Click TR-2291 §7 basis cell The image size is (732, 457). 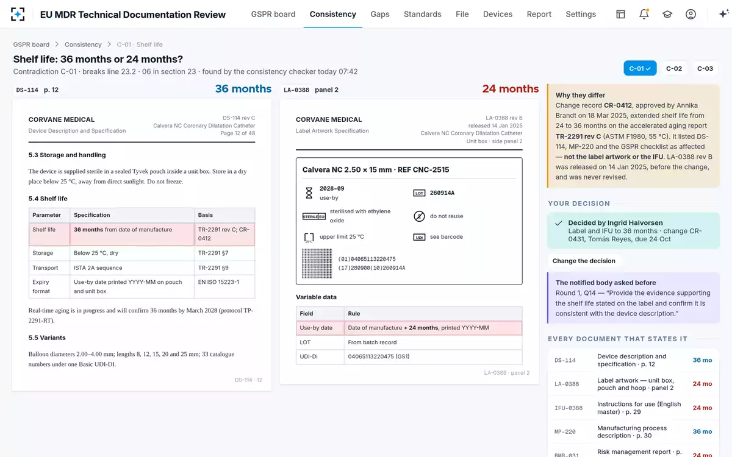pyautogui.click(x=224, y=253)
